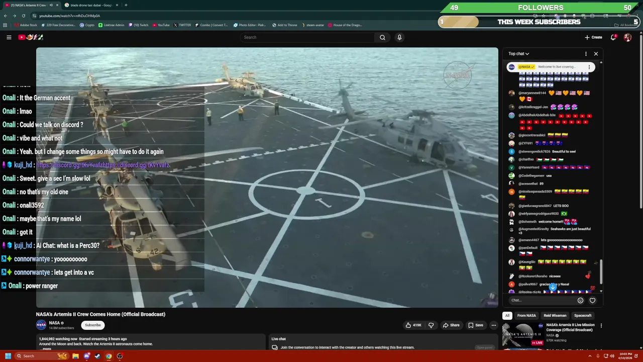Expand the Top chat mode dropdown
Viewport: 643px width, 362px height.
pyautogui.click(x=518, y=54)
